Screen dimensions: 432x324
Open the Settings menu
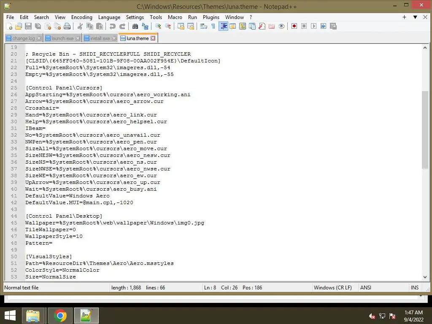click(135, 17)
